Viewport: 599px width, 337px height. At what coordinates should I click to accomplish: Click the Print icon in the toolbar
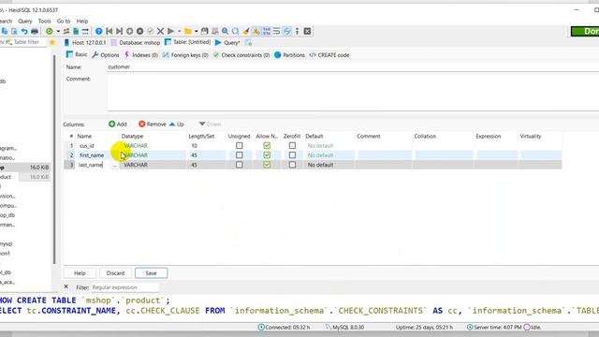point(35,31)
